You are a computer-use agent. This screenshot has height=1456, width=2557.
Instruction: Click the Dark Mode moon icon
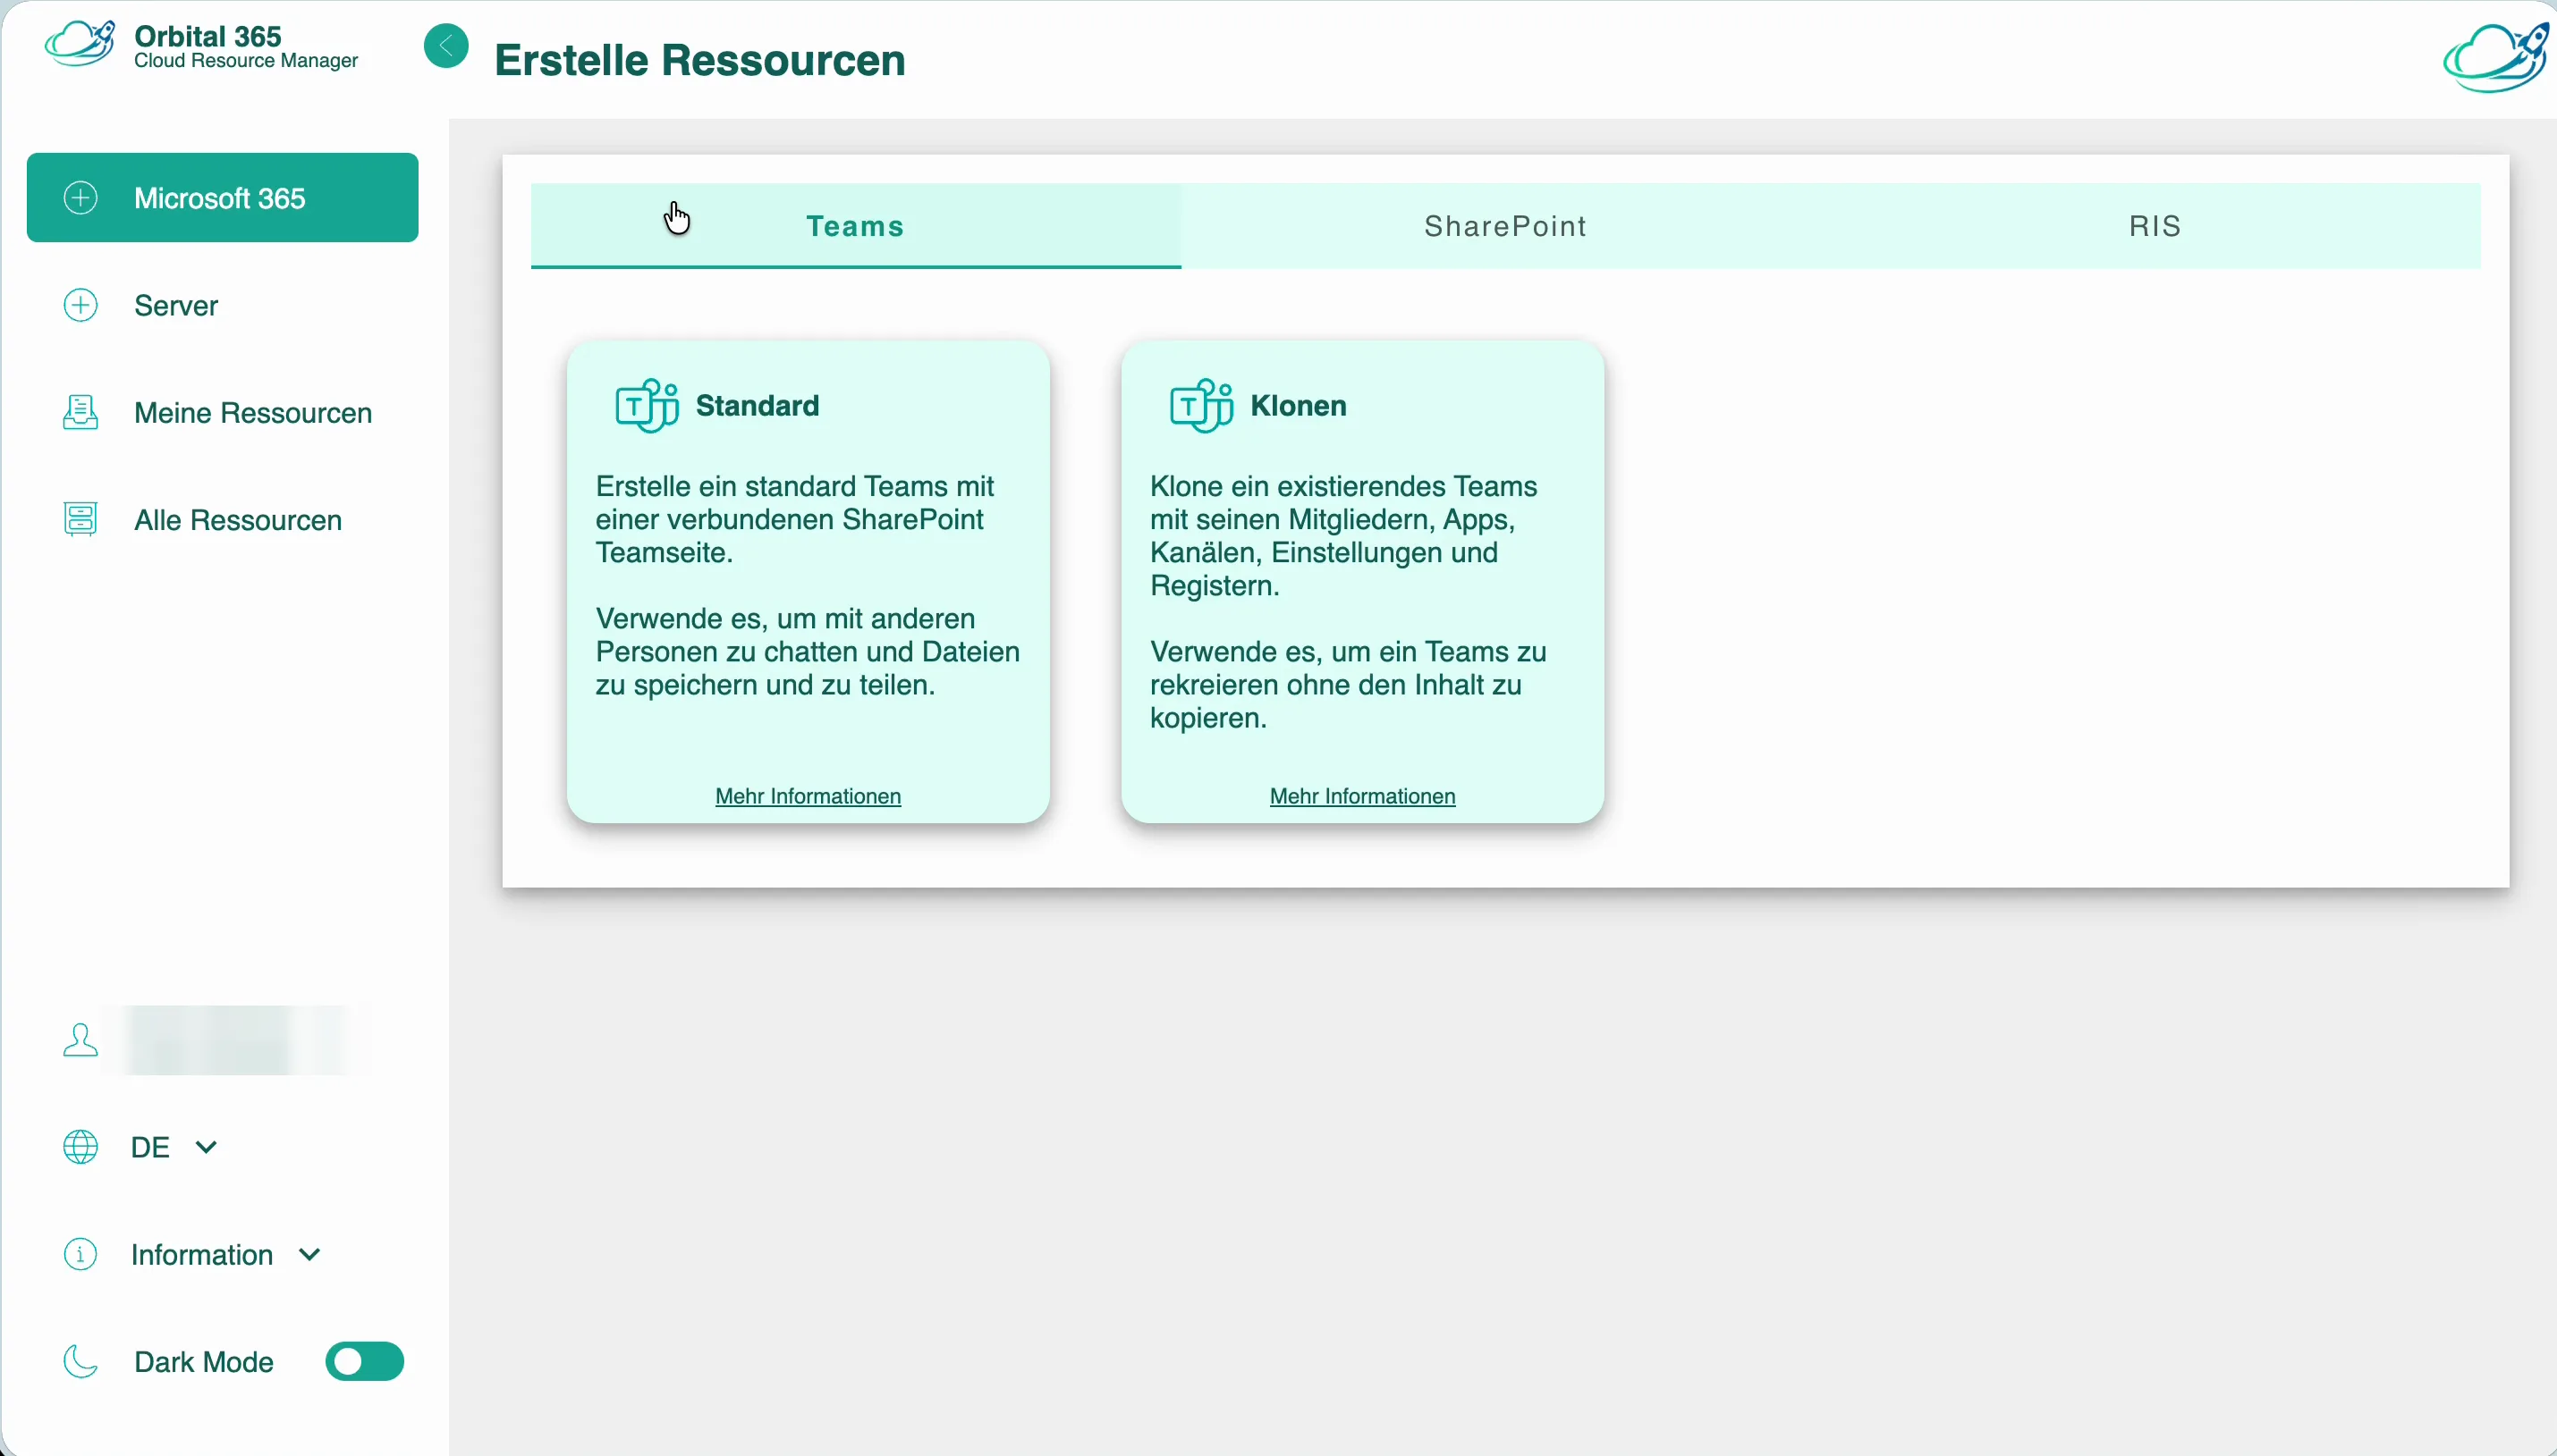[81, 1361]
